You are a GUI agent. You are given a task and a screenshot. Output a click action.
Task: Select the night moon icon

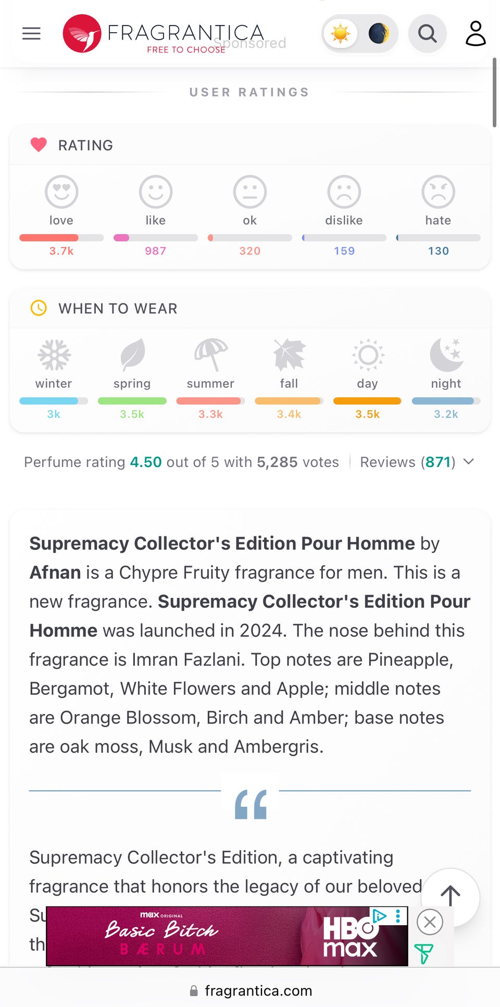point(446,355)
